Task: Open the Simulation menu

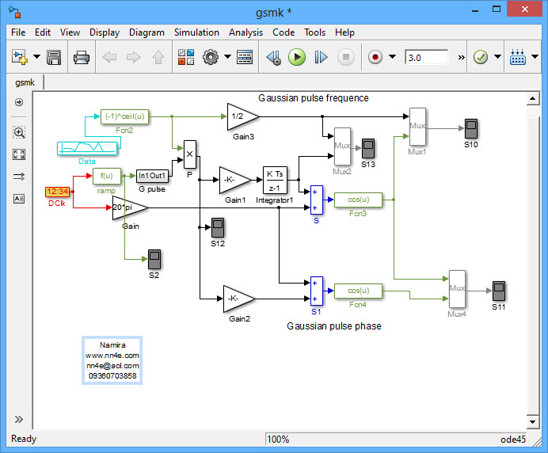Action: click(196, 32)
